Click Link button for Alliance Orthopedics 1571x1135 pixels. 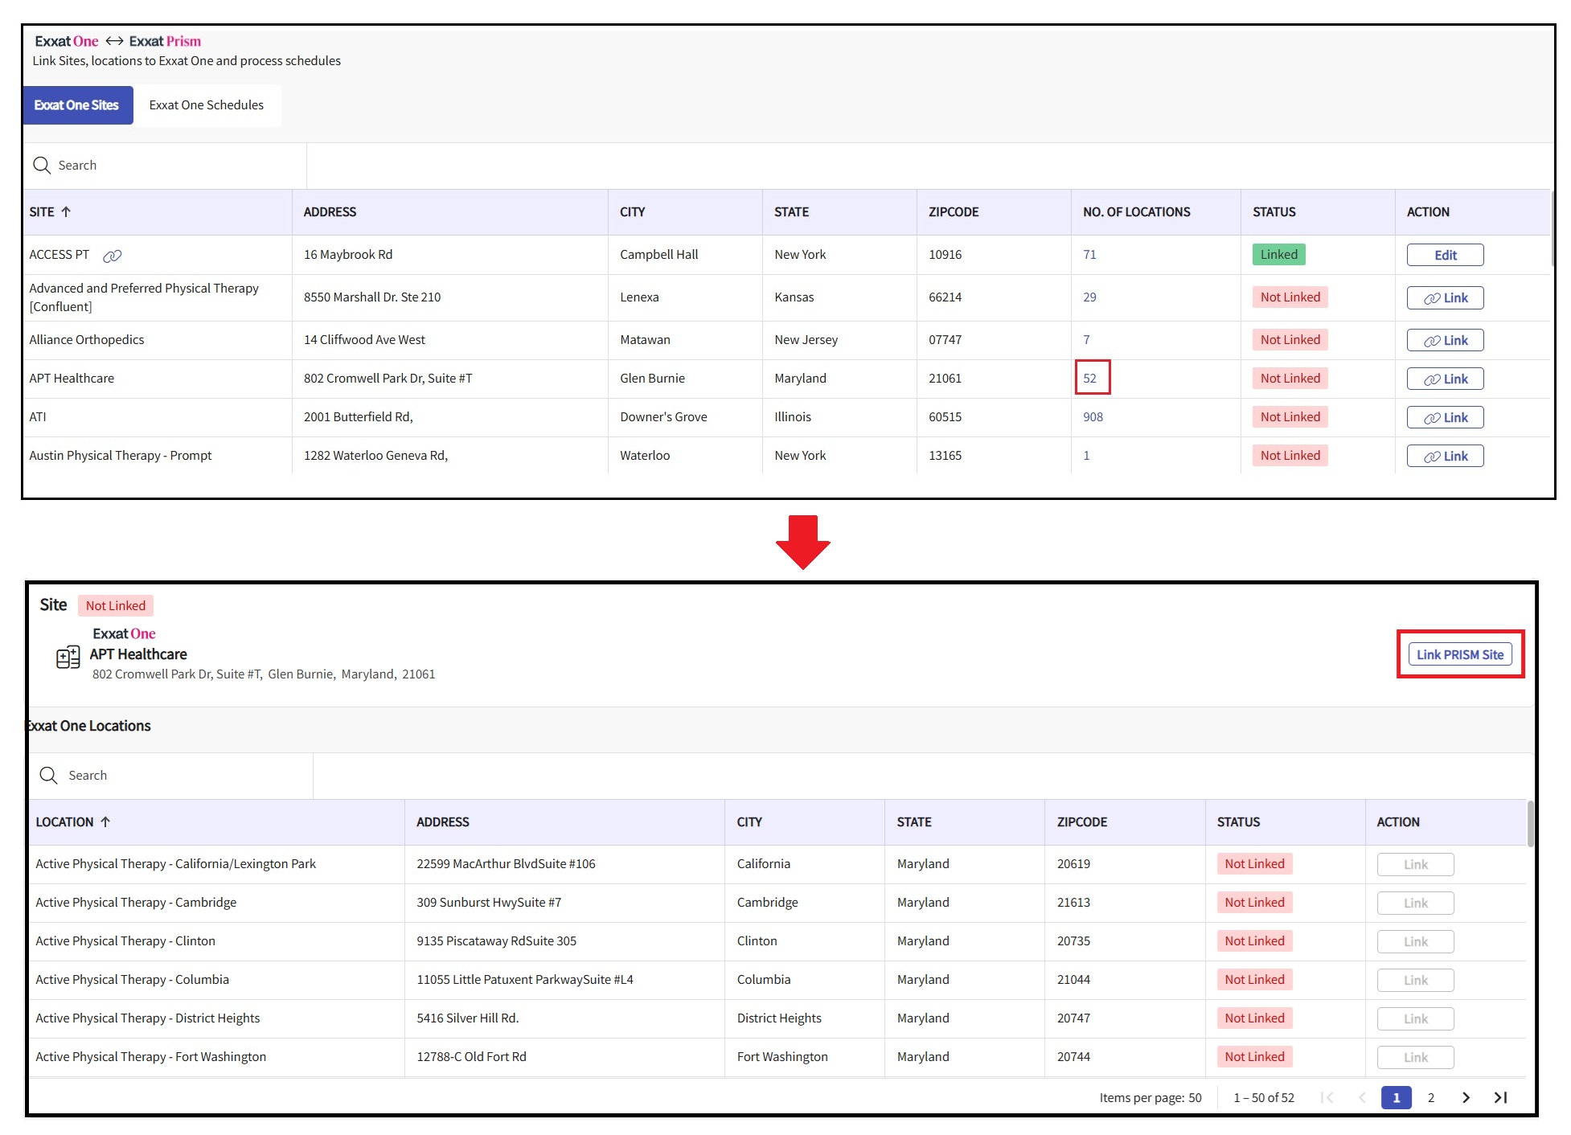click(1445, 340)
